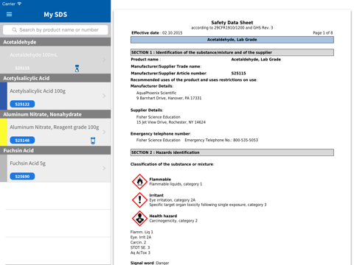
Task: Click the yellow swatch beside Aluminum Nitrate
Action: (x=4, y=132)
